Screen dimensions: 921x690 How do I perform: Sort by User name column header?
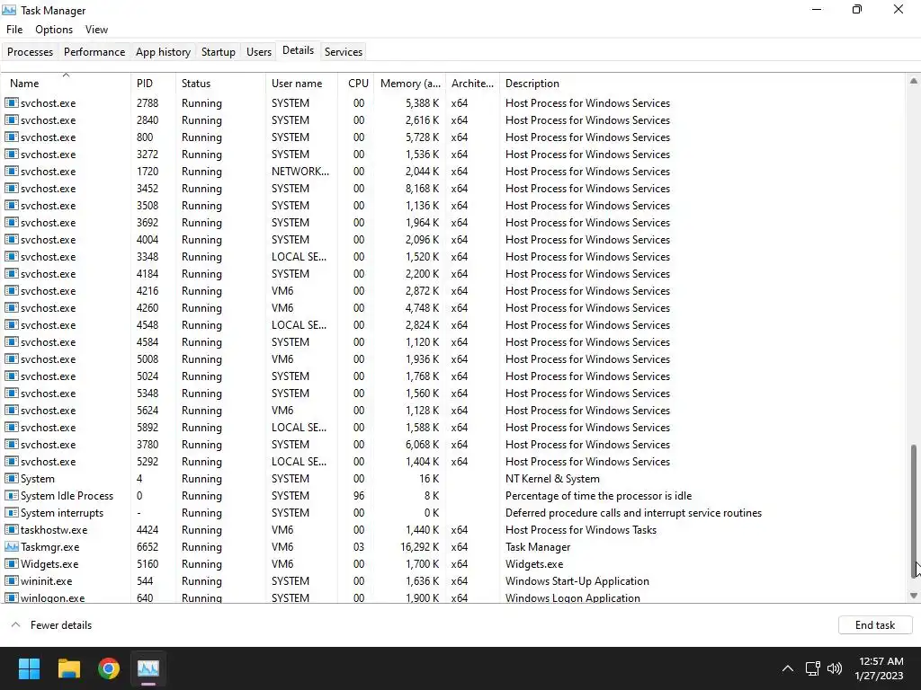[x=302, y=83]
